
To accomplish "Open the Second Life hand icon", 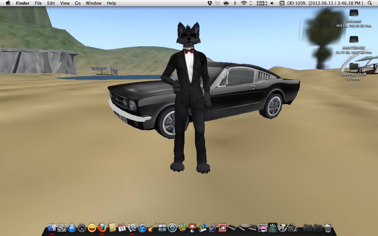I will (x=273, y=227).
